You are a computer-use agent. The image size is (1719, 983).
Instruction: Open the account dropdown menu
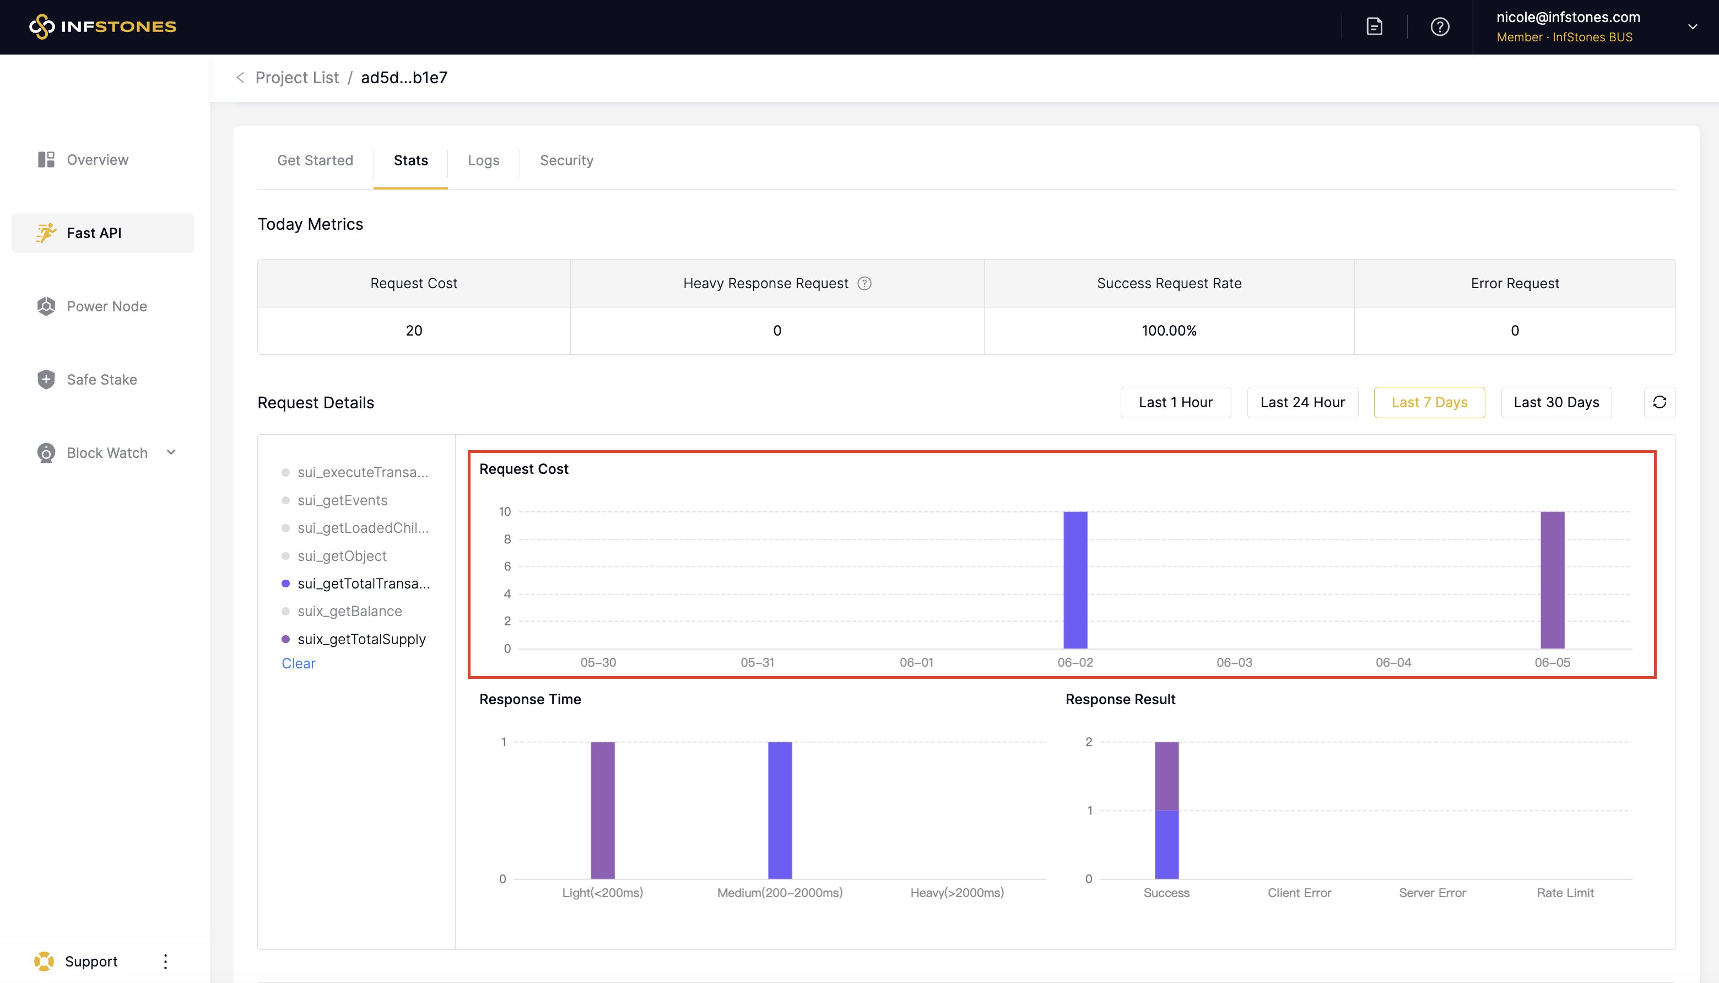[x=1692, y=27]
